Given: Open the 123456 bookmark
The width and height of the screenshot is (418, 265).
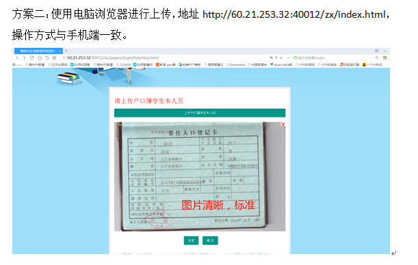Looking at the screenshot, I should [124, 65].
